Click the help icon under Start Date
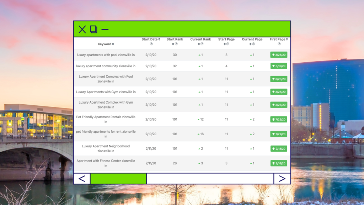 [151, 44]
